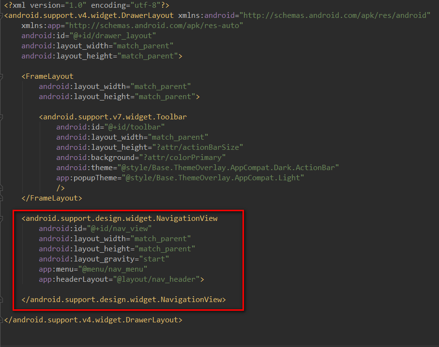
Task: Click the app:popupTheme AppCompat.Light line
Action: [x=180, y=178]
